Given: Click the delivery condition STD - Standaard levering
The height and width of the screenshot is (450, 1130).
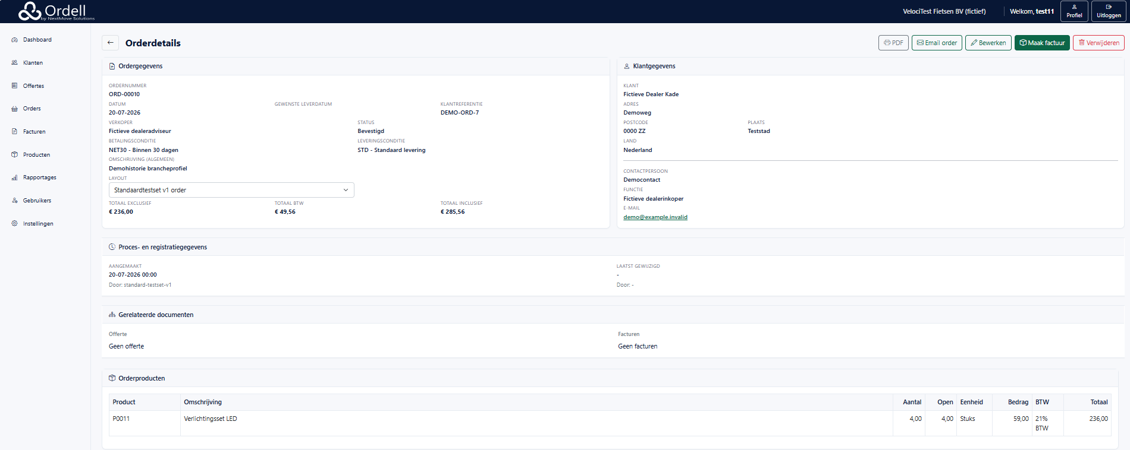Looking at the screenshot, I should pyautogui.click(x=391, y=150).
